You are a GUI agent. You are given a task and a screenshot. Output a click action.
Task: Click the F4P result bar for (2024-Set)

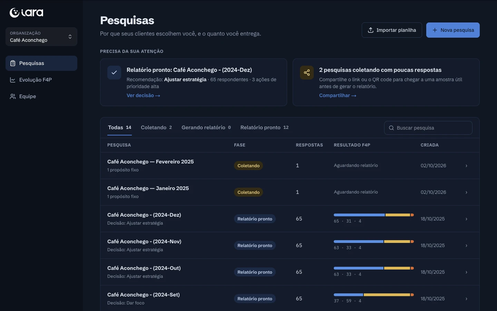click(374, 295)
